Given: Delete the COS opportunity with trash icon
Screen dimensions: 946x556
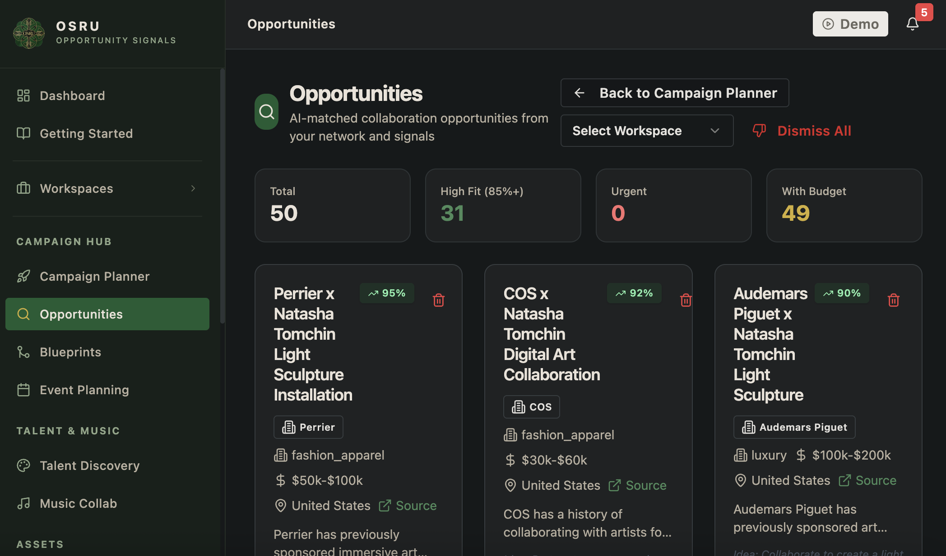Looking at the screenshot, I should click(686, 300).
